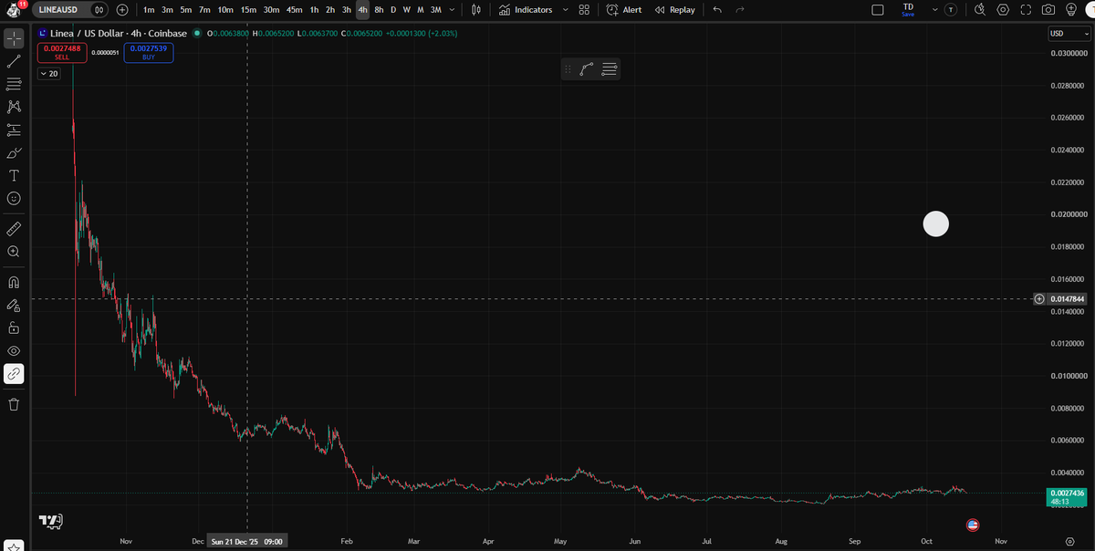
Task: Open the Indicators dialog
Action: (x=527, y=9)
